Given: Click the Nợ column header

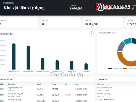Looking at the screenshot, I should click(66, 84).
